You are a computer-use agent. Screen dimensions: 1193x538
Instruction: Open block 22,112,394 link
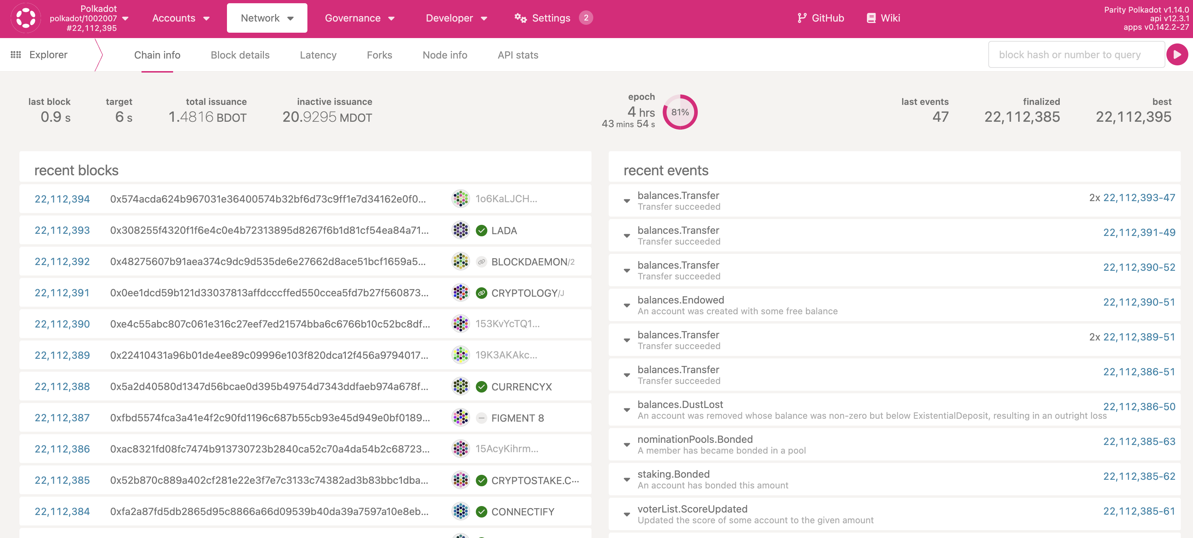click(x=62, y=199)
